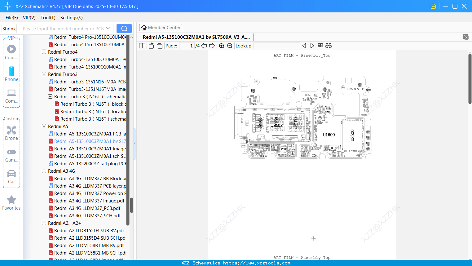Click the XZZ app logo

pyautogui.click(x=8, y=6)
